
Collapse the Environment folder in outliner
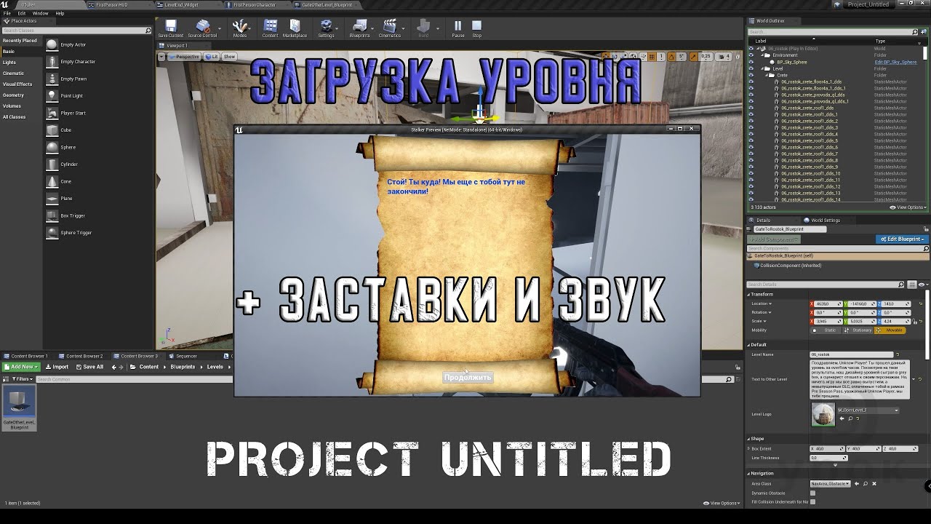pyautogui.click(x=763, y=55)
